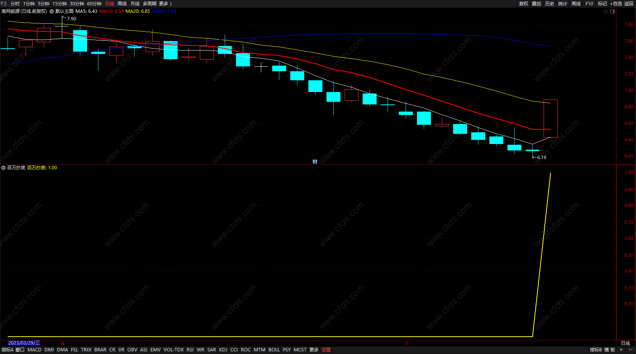Click the diamond marker icon above price axis
The image size is (636, 354).
click(605, 11)
